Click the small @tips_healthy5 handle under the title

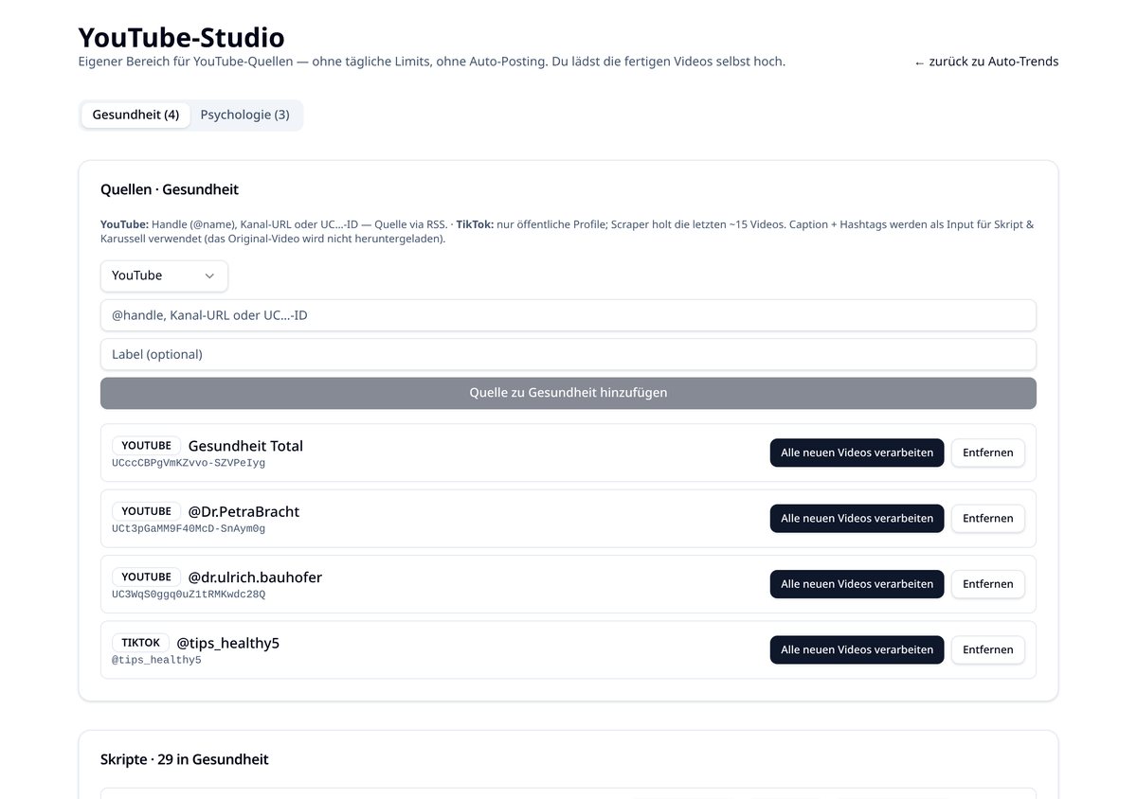pos(156,660)
